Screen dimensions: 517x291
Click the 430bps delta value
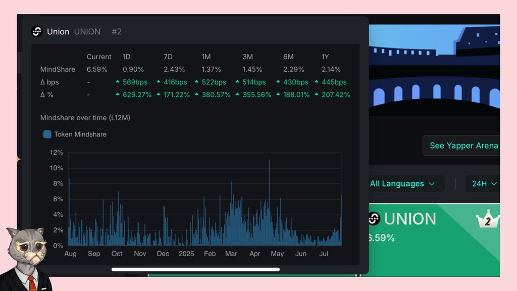point(296,82)
